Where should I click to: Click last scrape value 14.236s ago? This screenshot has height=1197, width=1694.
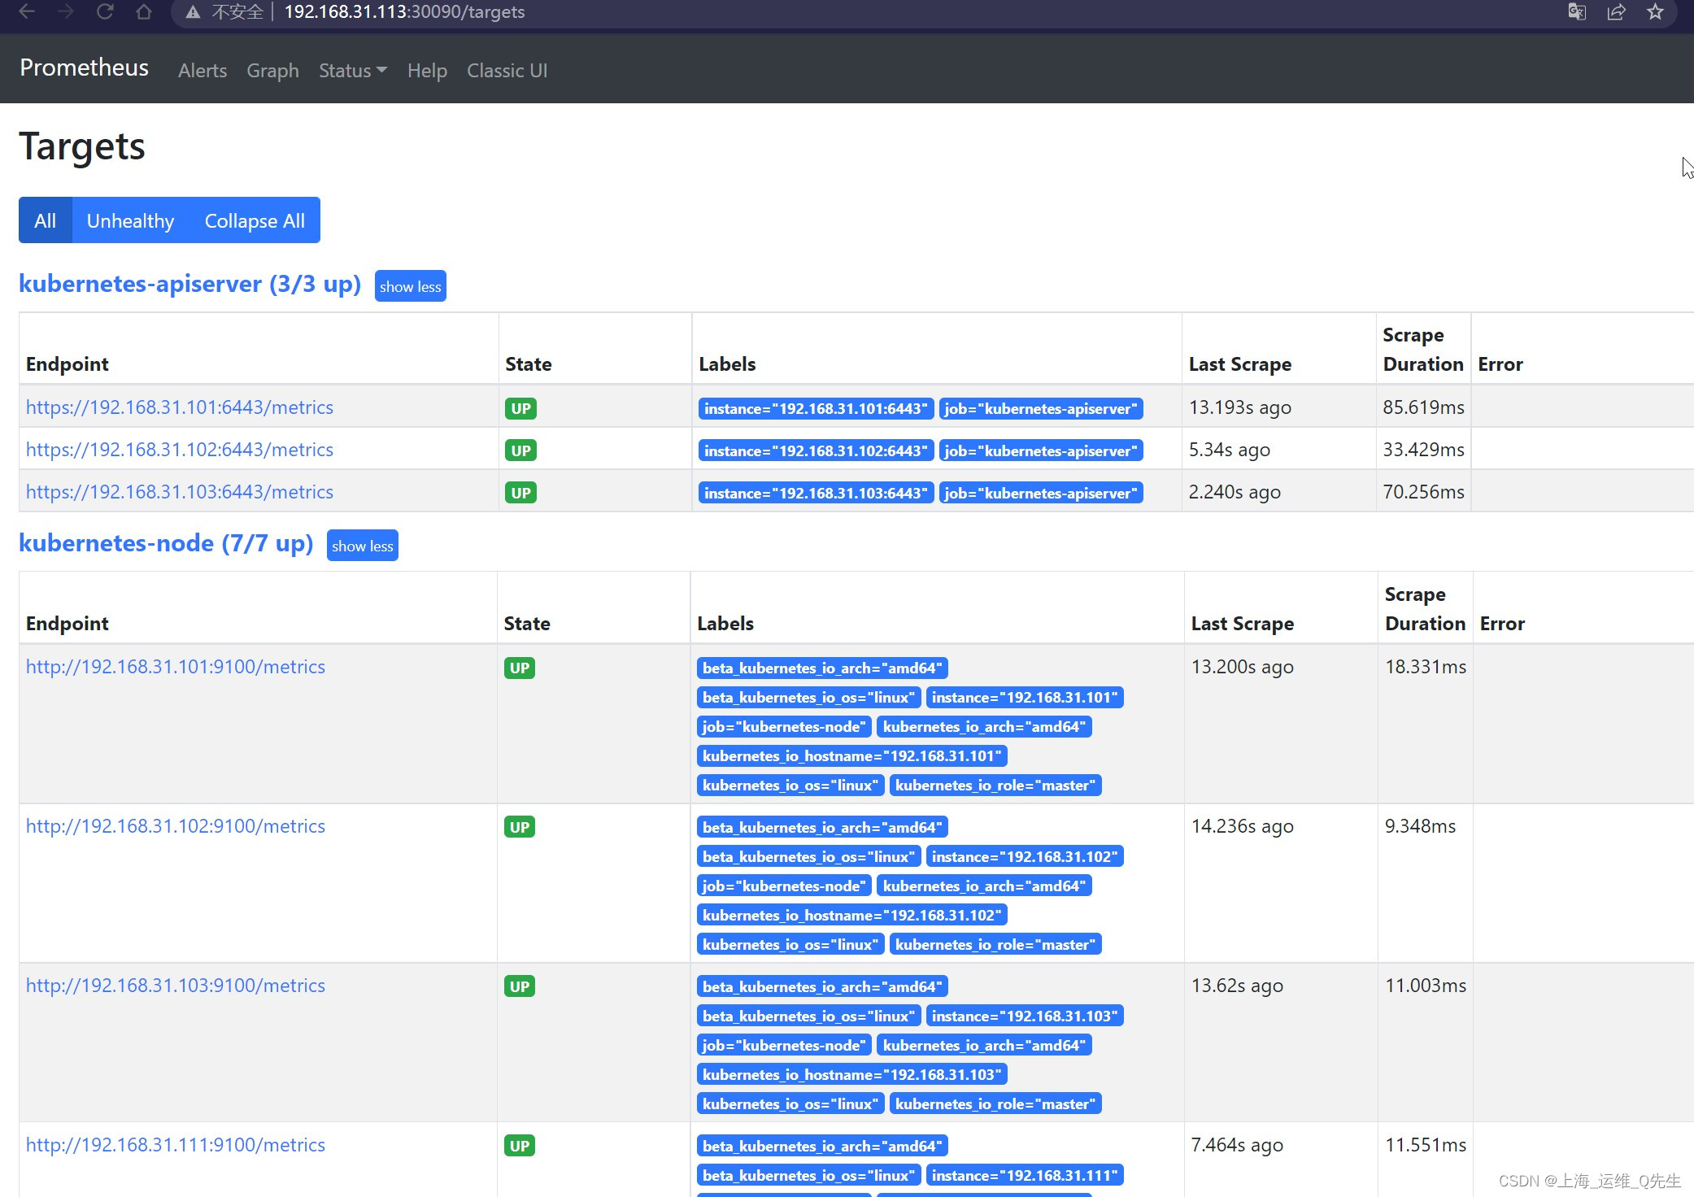pos(1243,826)
